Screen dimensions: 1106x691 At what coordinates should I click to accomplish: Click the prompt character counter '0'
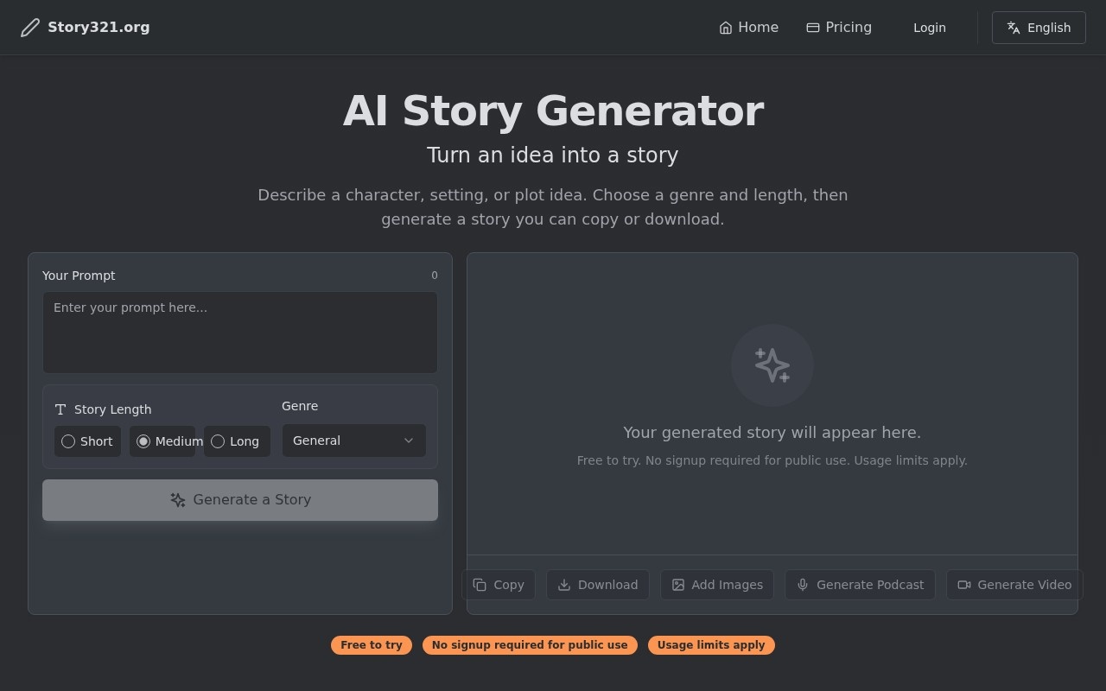[435, 276]
